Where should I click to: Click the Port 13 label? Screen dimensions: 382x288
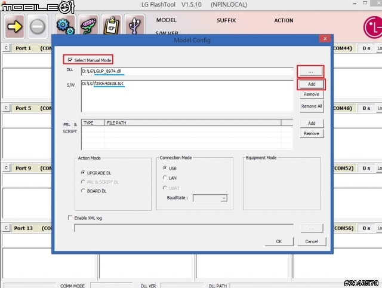(23, 228)
